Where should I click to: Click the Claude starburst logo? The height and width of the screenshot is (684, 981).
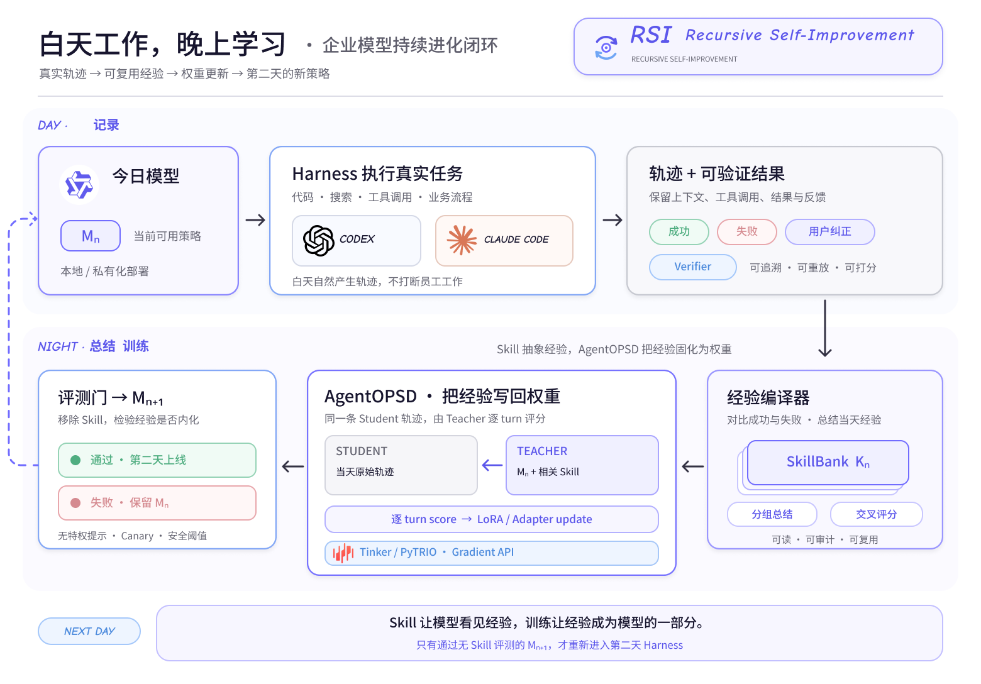(x=462, y=240)
